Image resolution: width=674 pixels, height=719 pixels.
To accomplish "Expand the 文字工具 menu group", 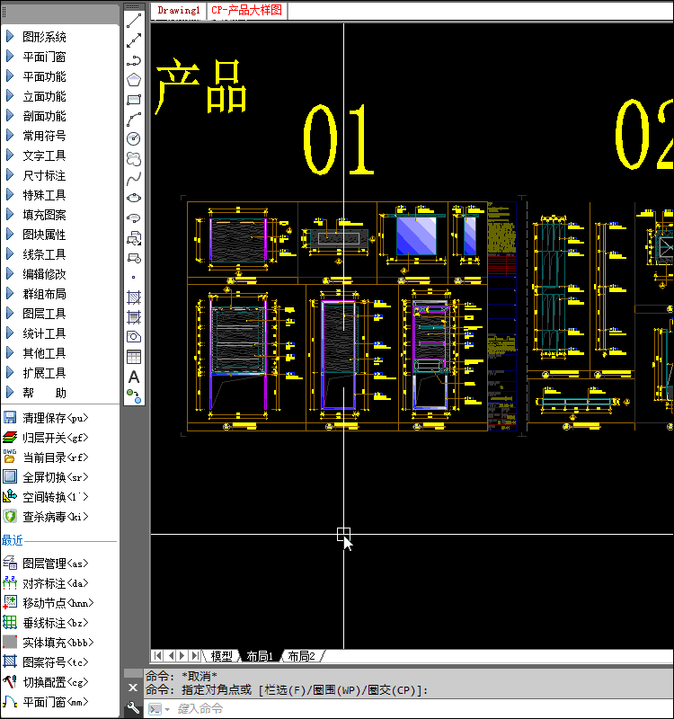I will (x=37, y=155).
